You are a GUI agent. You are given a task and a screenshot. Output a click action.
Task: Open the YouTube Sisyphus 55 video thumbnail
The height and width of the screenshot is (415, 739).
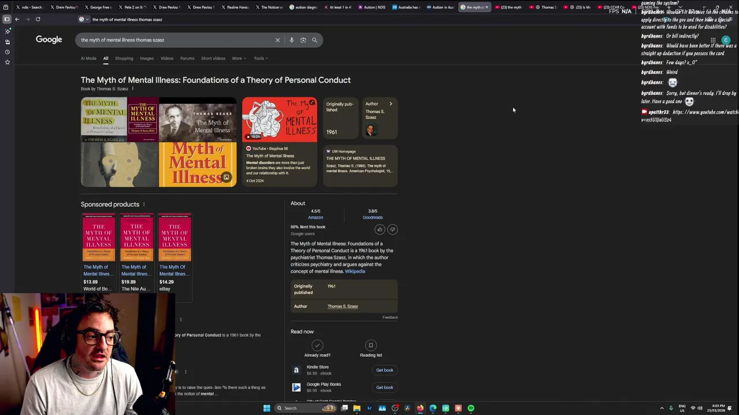[279, 119]
